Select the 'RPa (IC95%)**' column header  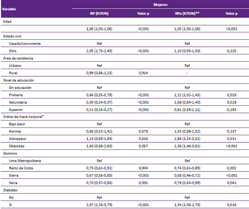tap(187, 14)
